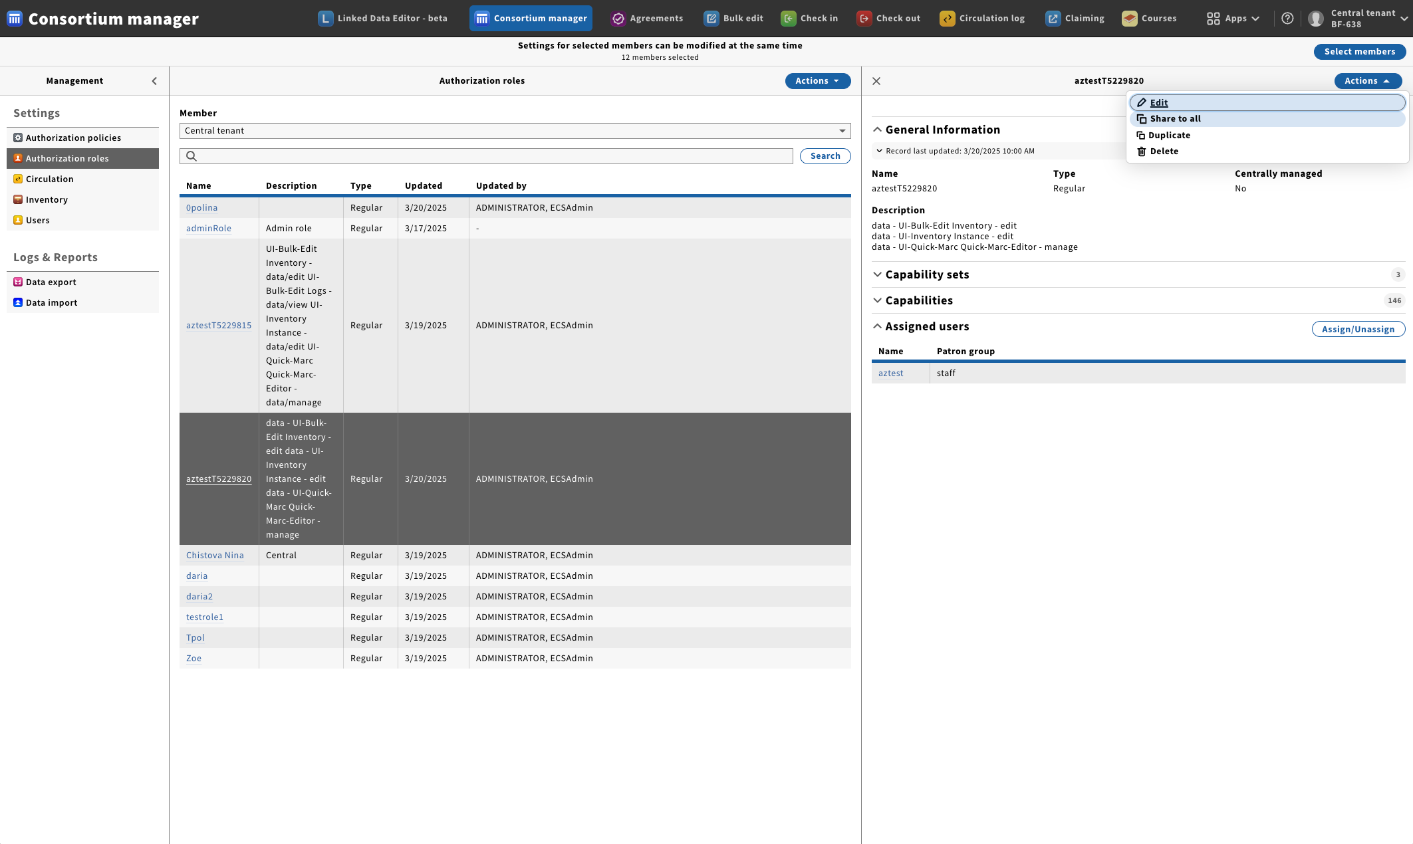
Task: Click the copy icon beside Duplicate
Action: [x=1140, y=136]
